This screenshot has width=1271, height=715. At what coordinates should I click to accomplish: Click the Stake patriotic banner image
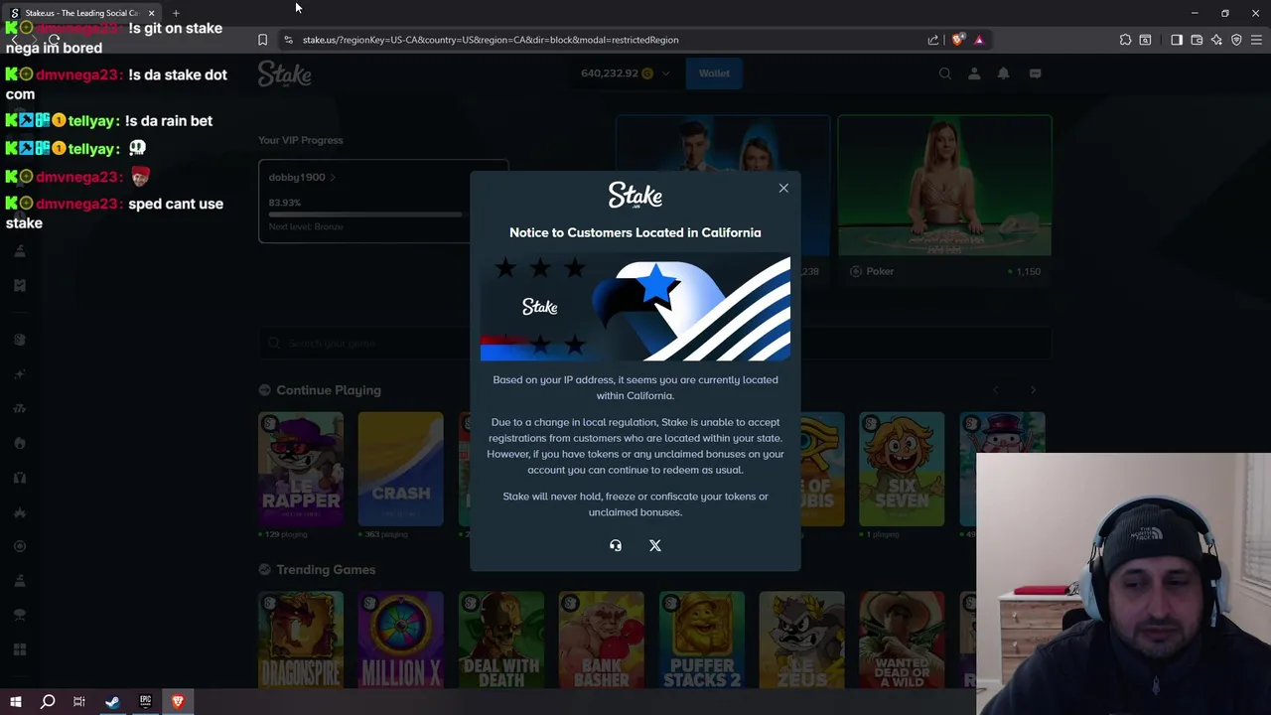pyautogui.click(x=635, y=309)
